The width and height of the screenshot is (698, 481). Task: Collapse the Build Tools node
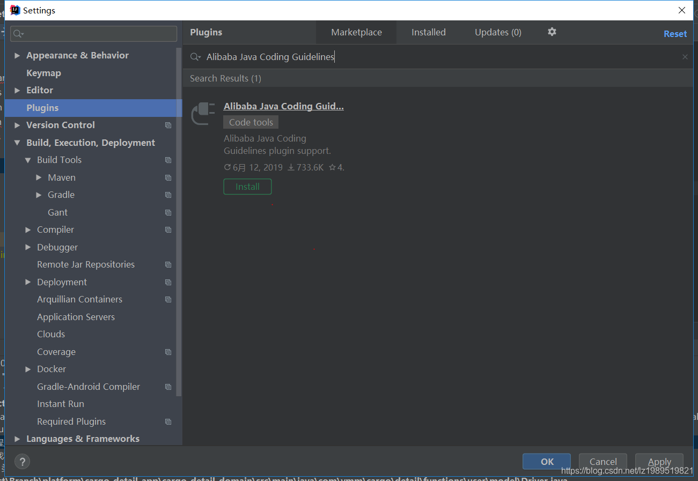point(28,160)
